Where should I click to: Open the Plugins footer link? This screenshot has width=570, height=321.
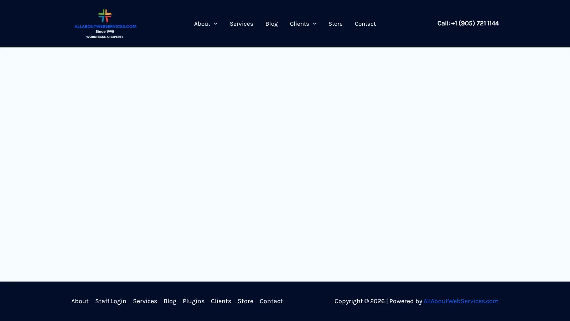[x=193, y=301]
